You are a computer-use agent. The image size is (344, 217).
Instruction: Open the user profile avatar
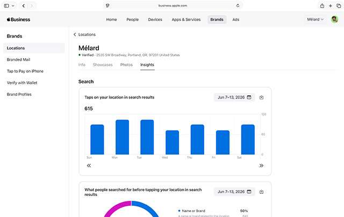(x=334, y=19)
